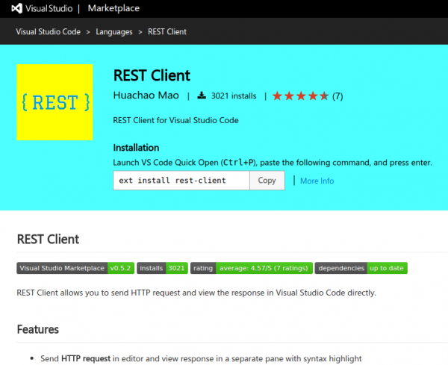This screenshot has height=365, width=448.
Task: Click the Send HTTP request feature bullet
Action: (x=201, y=358)
